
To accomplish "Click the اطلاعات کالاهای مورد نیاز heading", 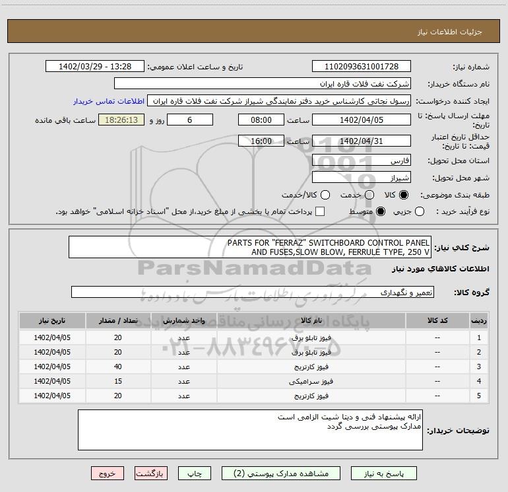I will point(441,269).
